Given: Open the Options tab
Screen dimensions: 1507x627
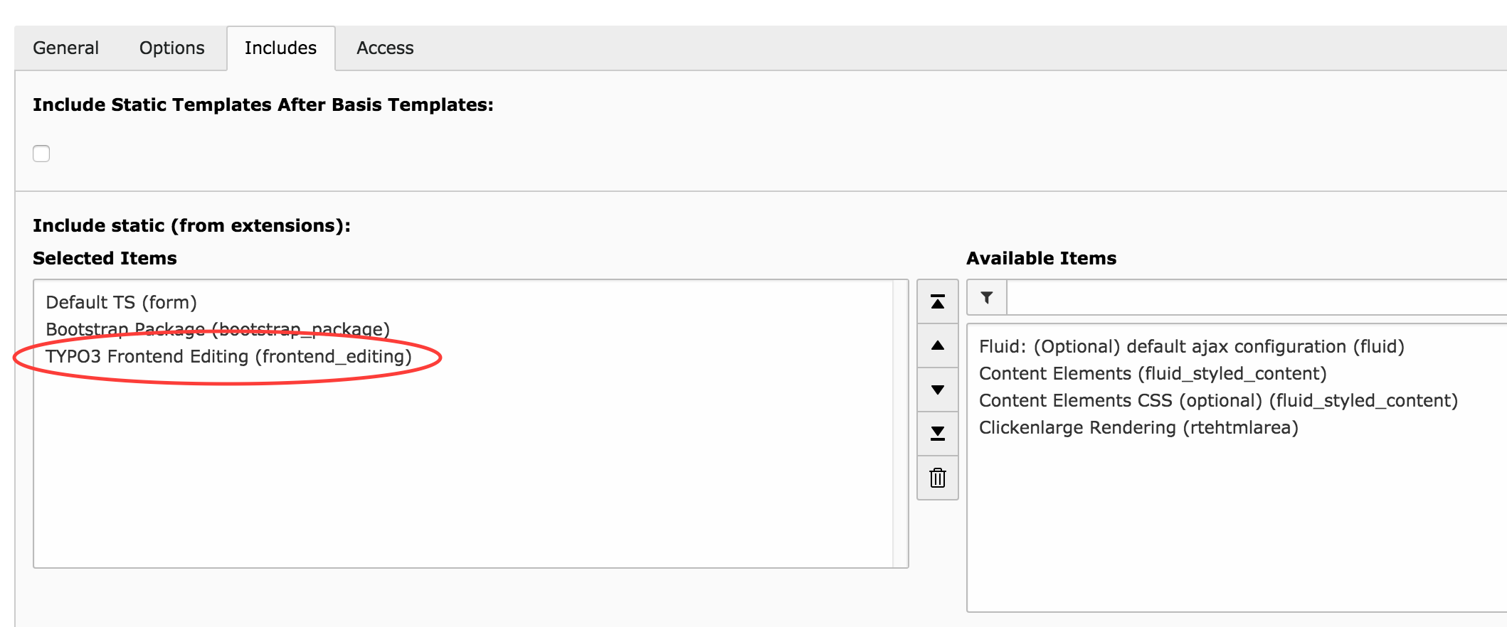Looking at the screenshot, I should pyautogui.click(x=171, y=48).
